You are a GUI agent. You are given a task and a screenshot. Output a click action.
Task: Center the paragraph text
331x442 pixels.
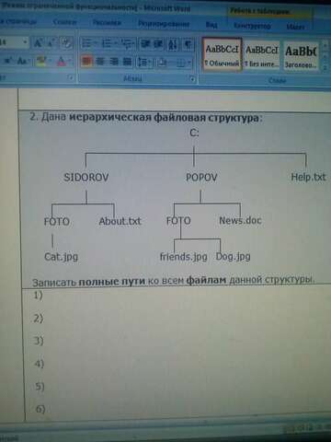[x=100, y=62]
